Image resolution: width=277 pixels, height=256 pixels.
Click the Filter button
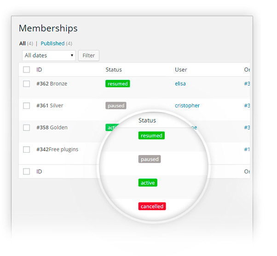point(89,55)
